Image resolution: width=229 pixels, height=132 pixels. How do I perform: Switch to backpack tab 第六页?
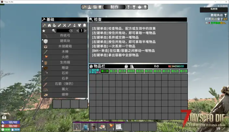tap(148, 71)
